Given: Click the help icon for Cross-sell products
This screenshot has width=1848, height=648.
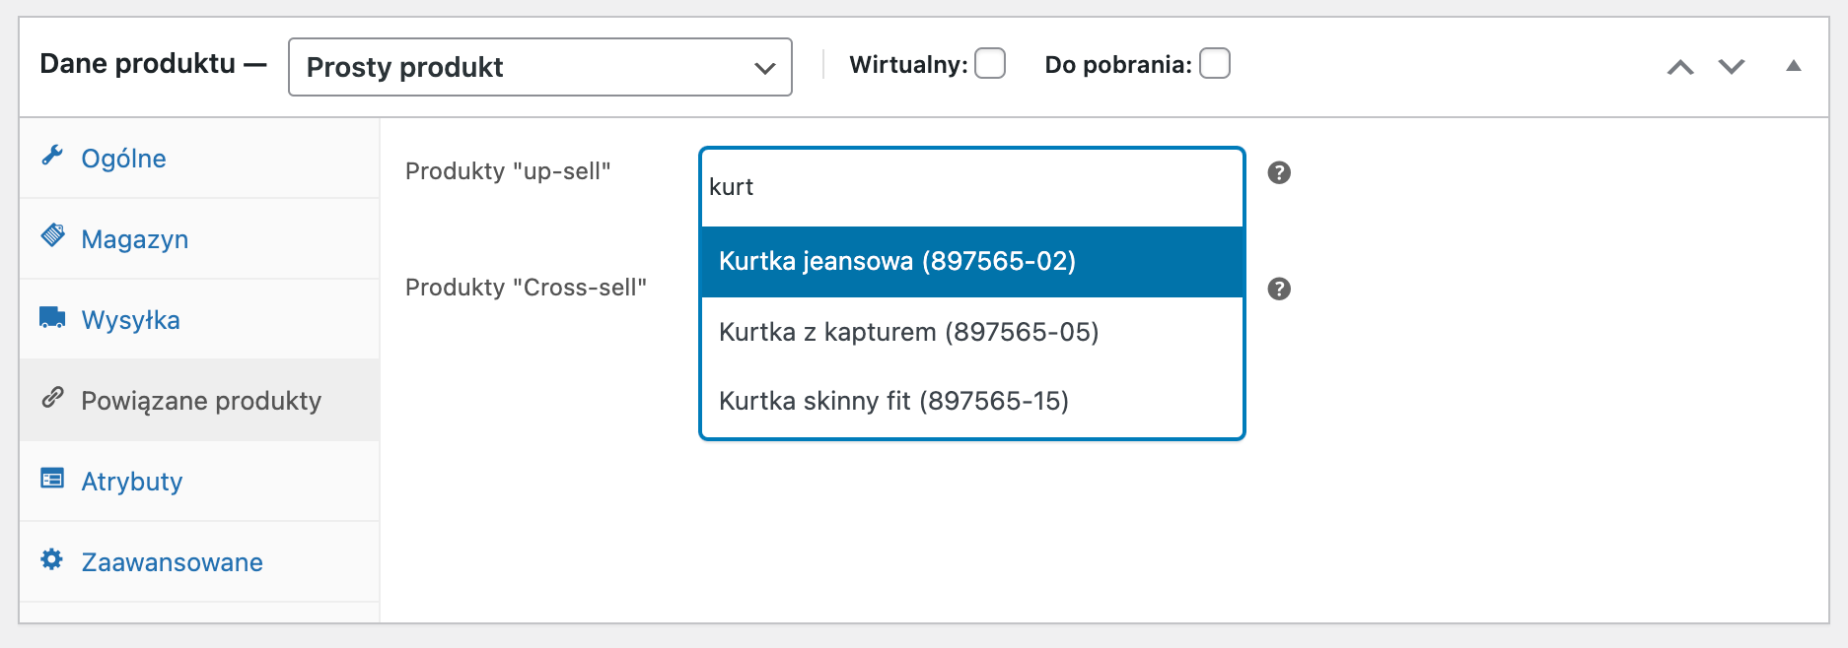Looking at the screenshot, I should [1279, 289].
